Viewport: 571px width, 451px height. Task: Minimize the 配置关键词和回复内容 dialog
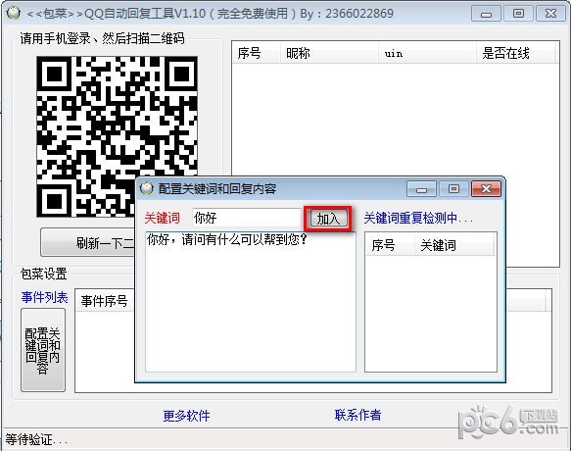421,189
